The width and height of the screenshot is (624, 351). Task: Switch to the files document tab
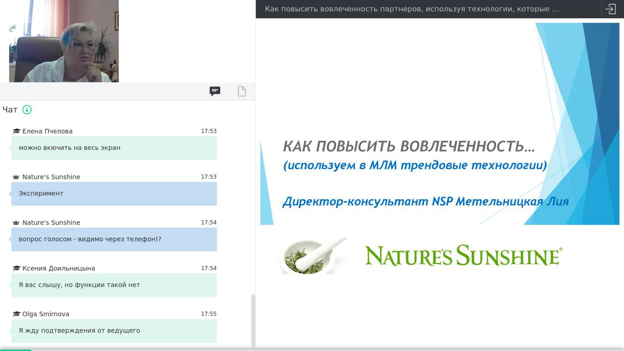(x=242, y=91)
